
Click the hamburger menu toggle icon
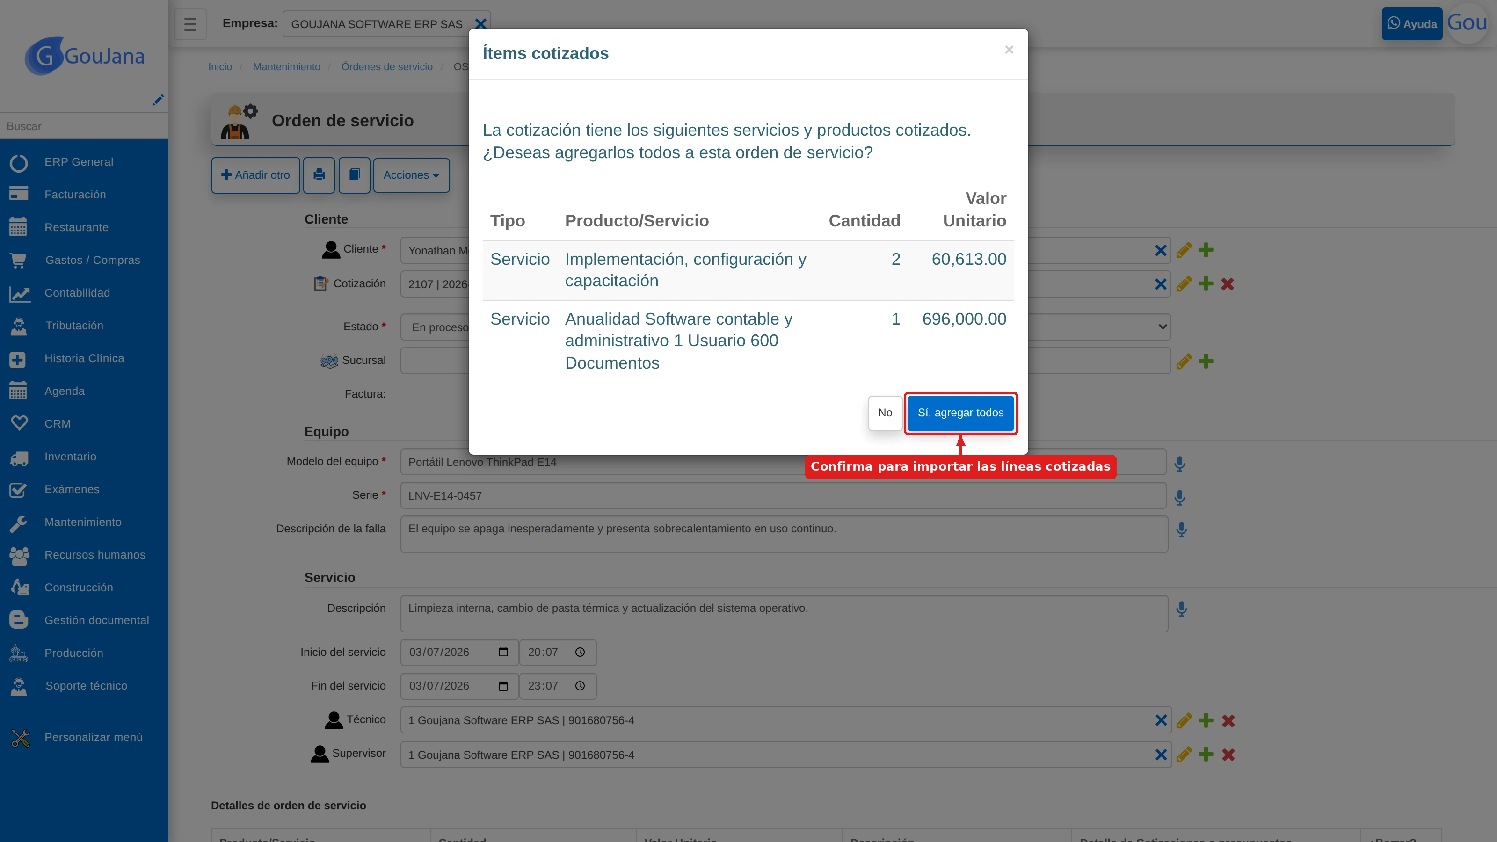190,24
